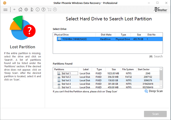This screenshot has height=120, width=171.
Task: Click the 150.83 GB size cell
Action: [113, 80]
